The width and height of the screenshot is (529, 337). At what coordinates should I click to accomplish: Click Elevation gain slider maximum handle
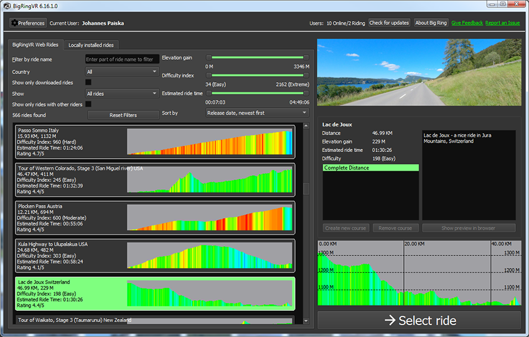coord(306,57)
